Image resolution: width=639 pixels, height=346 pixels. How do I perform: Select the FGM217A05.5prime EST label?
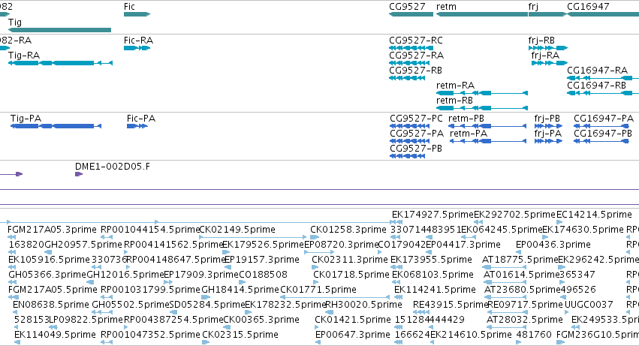(53, 290)
